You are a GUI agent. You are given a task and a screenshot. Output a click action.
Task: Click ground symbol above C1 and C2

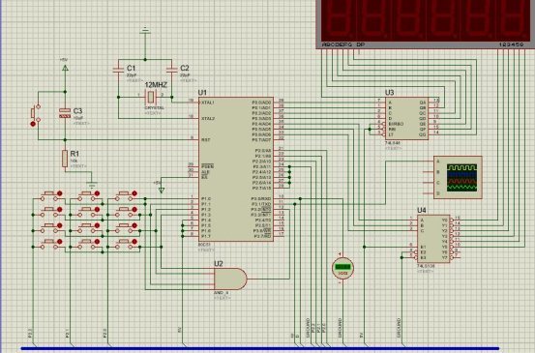coord(145,31)
